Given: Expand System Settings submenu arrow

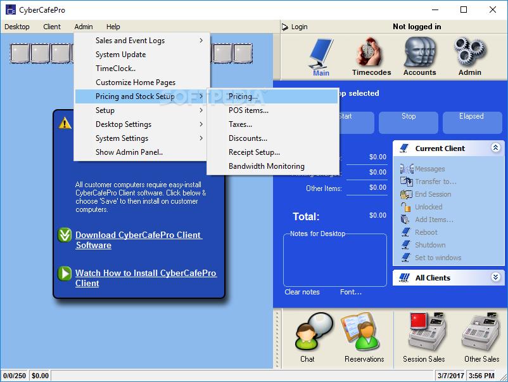Looking at the screenshot, I should pos(201,138).
